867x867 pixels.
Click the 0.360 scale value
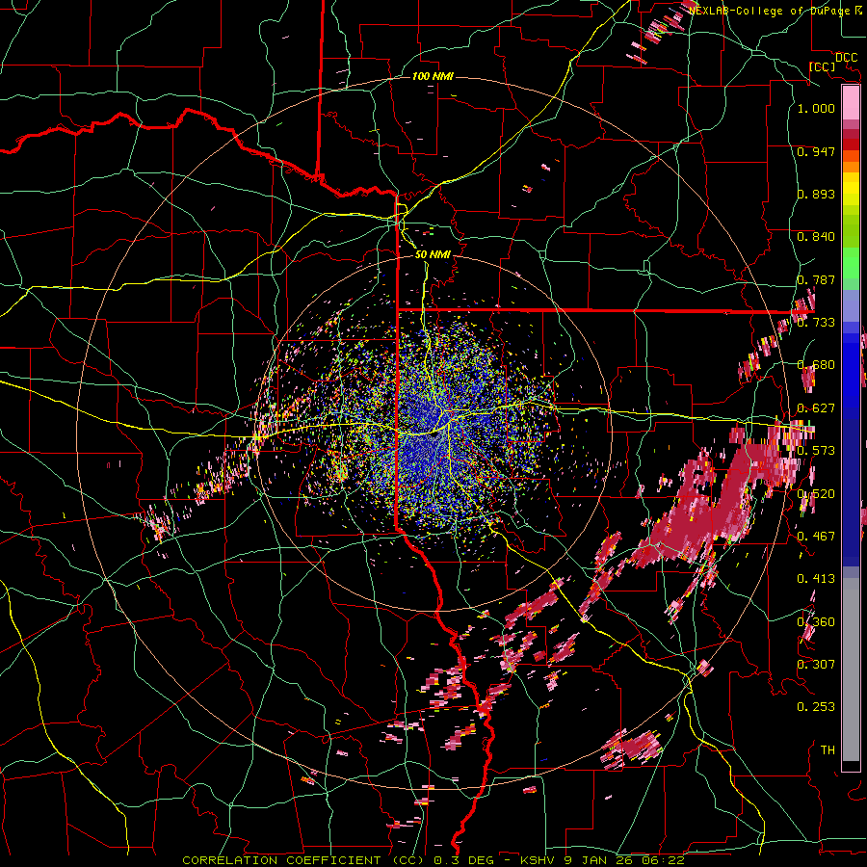(816, 622)
